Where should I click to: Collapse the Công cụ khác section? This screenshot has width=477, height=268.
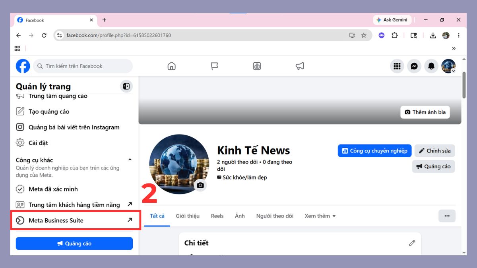130,160
